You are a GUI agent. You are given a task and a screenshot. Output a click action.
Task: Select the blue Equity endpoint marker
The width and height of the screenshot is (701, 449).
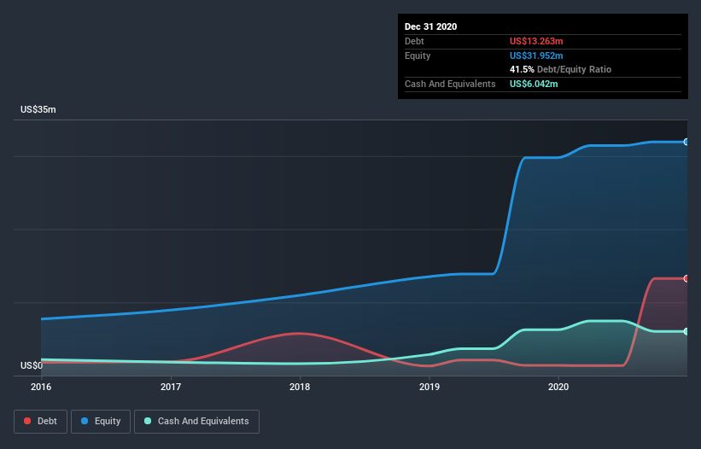click(x=686, y=142)
